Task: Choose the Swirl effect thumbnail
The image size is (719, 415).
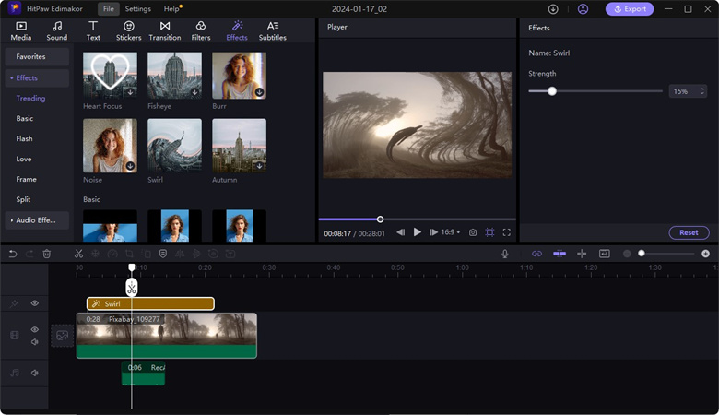Action: pyautogui.click(x=174, y=146)
